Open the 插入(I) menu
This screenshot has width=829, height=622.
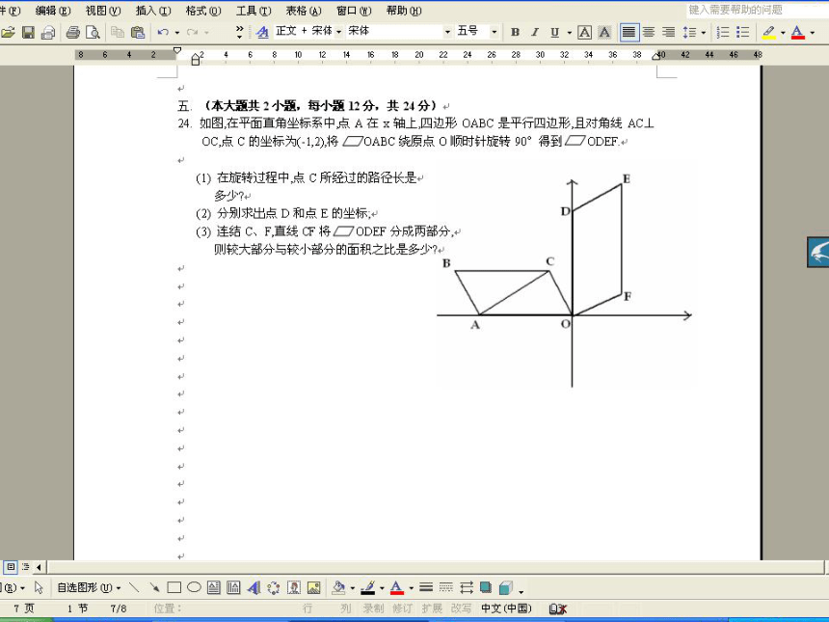153,11
